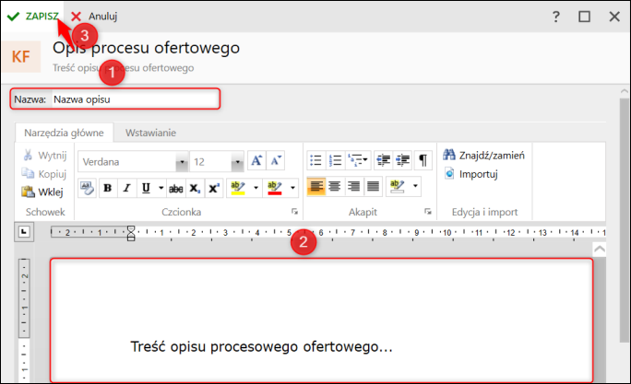Screen dimensions: 631x384
Task: Cancel editing with Anuluj
Action: point(94,17)
